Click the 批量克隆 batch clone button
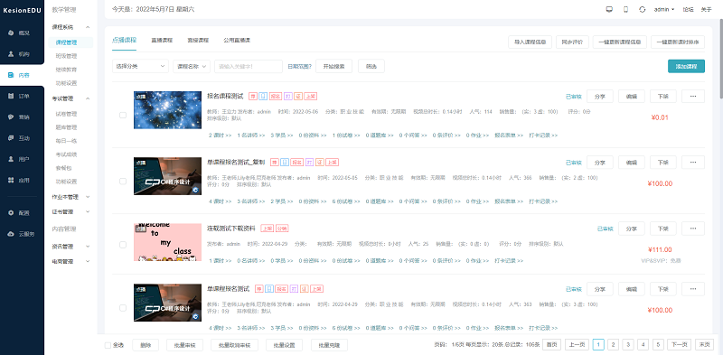 330,345
